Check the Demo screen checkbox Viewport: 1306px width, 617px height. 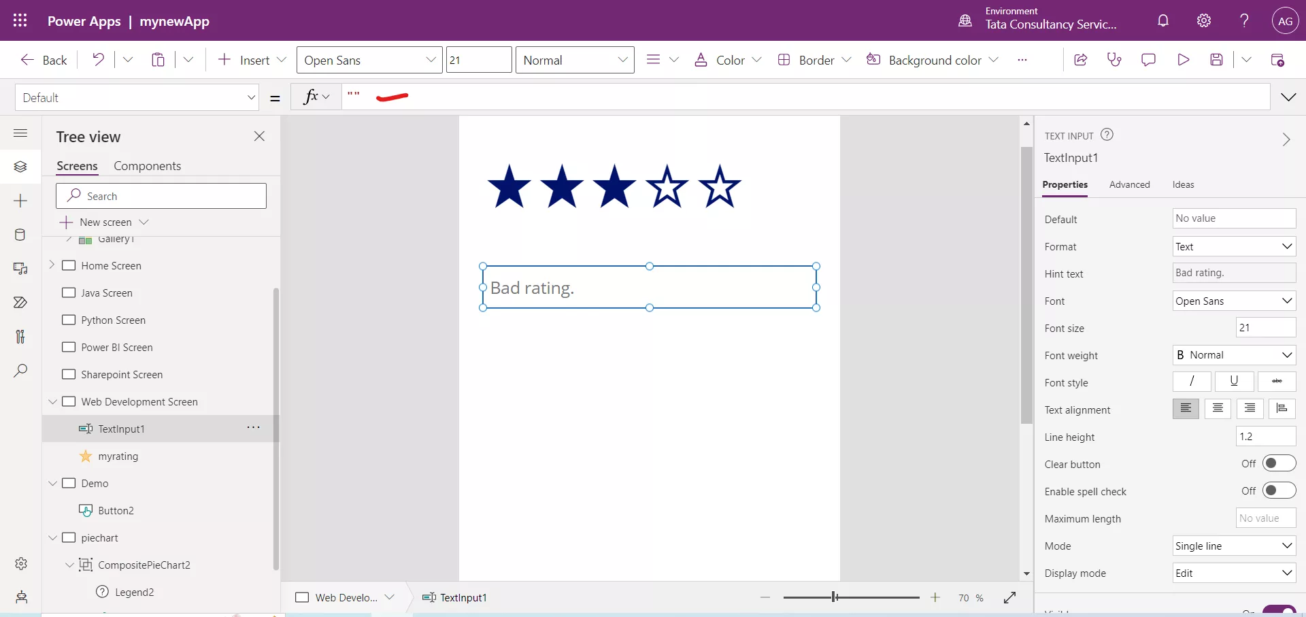pyautogui.click(x=69, y=483)
